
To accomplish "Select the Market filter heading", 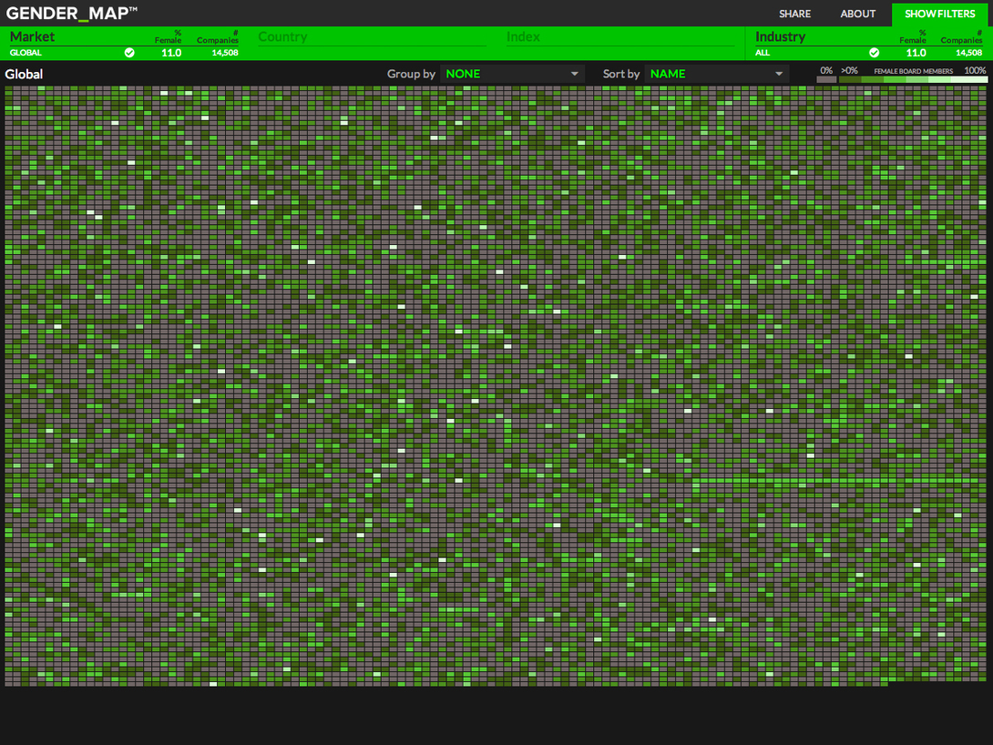I will [32, 36].
